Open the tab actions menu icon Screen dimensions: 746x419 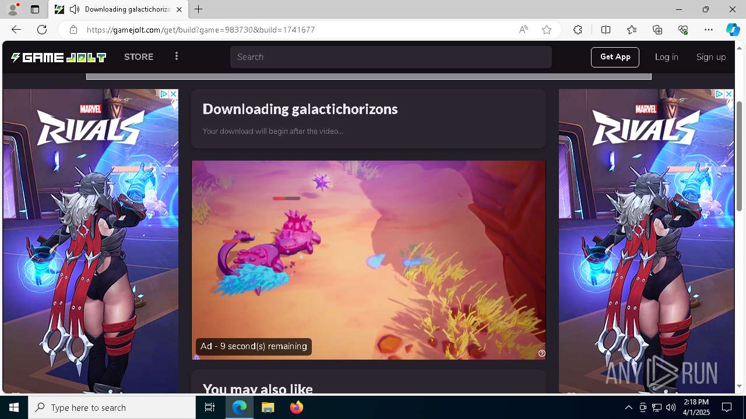coord(35,9)
